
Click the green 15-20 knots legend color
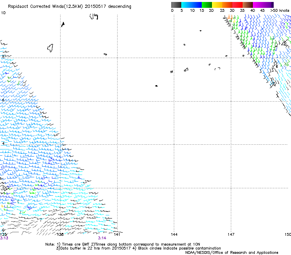pos(207,5)
